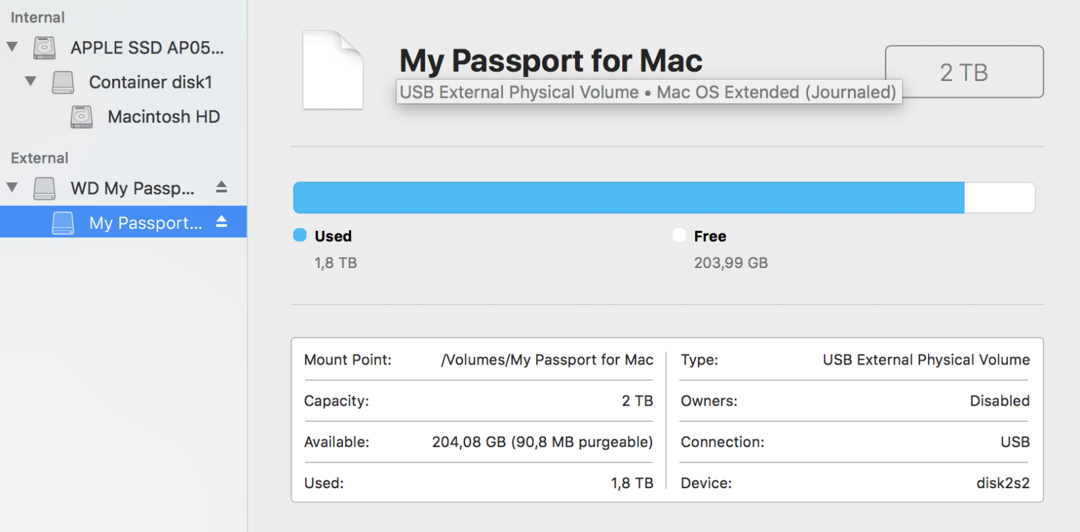Click the APPLE SSD drive icon
Viewport: 1080px width, 532px height.
pyautogui.click(x=45, y=48)
